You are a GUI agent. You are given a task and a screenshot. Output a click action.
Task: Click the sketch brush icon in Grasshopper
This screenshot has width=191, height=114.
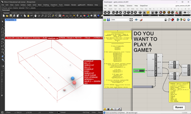click(141, 20)
